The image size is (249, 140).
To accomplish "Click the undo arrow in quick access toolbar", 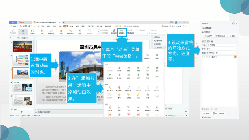I will pos(32,26).
